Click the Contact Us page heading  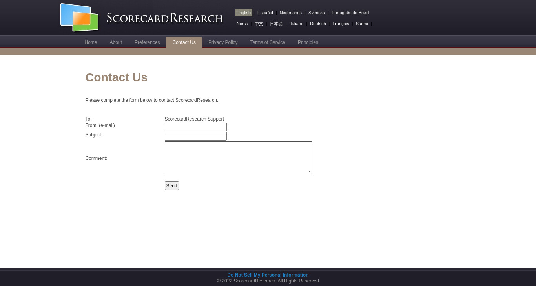tap(117, 77)
